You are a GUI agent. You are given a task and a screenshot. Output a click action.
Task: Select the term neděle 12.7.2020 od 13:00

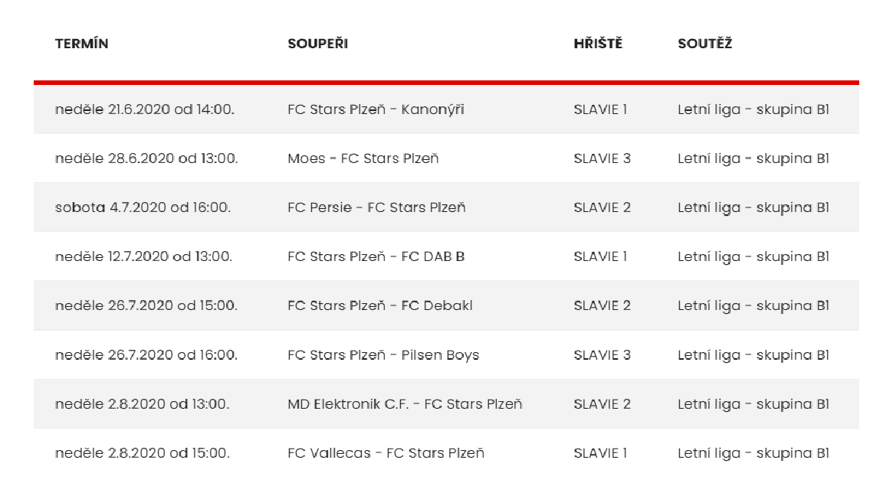(x=143, y=256)
